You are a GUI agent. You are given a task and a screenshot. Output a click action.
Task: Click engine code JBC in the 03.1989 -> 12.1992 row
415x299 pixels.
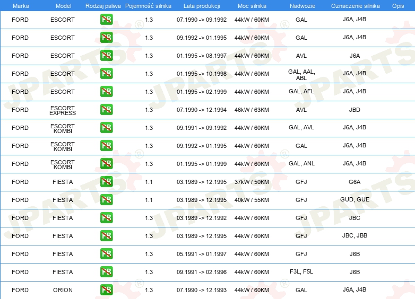355,218
